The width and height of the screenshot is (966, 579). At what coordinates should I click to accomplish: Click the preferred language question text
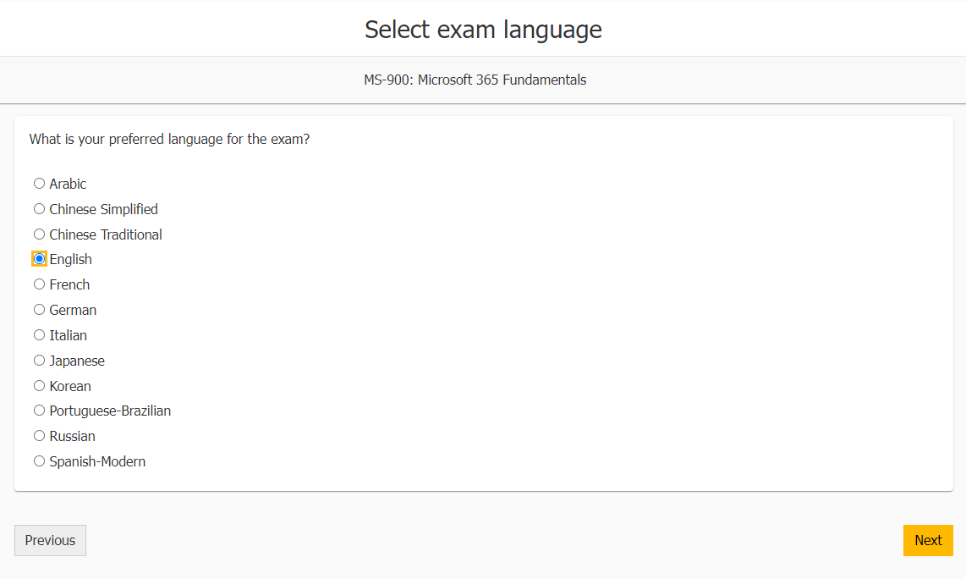(169, 140)
